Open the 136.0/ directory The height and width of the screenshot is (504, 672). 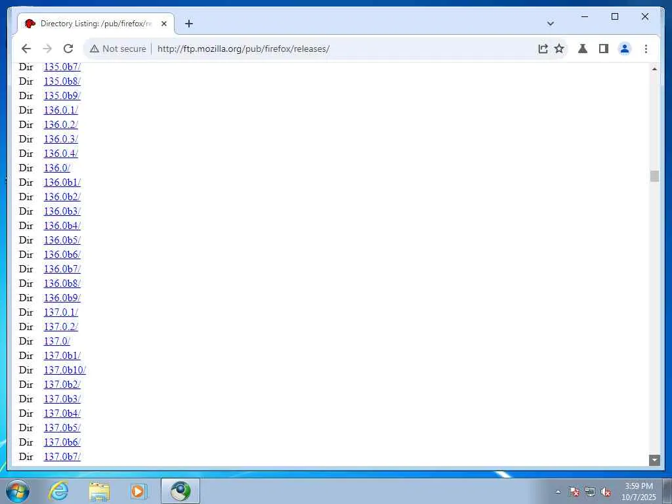(x=57, y=168)
